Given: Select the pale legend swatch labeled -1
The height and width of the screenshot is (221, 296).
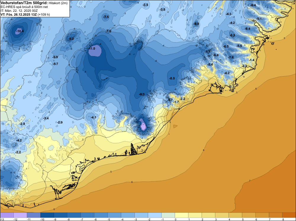Looking at the screenshot, I should coord(168,215).
